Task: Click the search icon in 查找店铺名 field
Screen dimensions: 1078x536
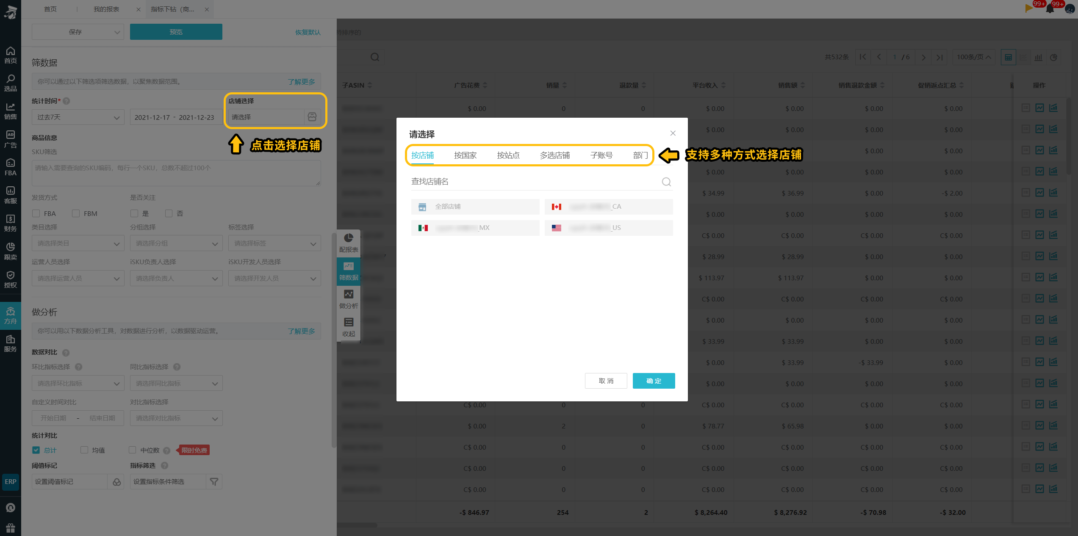Action: click(x=666, y=182)
